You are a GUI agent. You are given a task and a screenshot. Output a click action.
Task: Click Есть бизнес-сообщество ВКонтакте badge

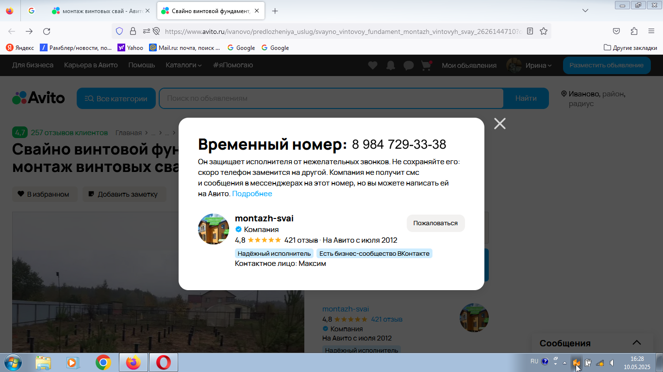click(374, 253)
